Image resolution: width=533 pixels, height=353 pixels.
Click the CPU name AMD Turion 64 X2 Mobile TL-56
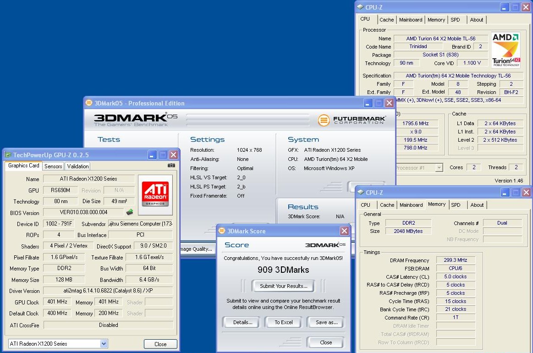point(441,39)
